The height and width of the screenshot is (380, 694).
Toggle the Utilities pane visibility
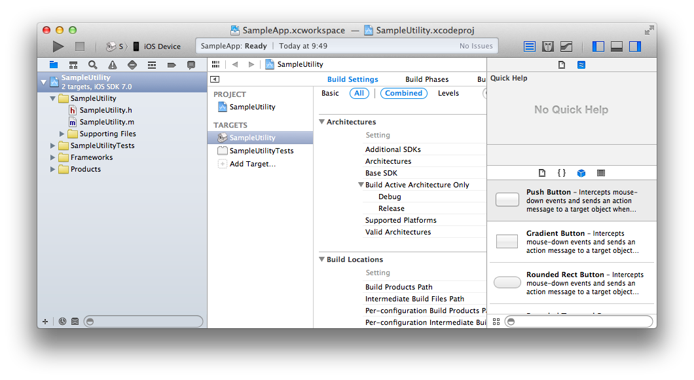click(635, 46)
